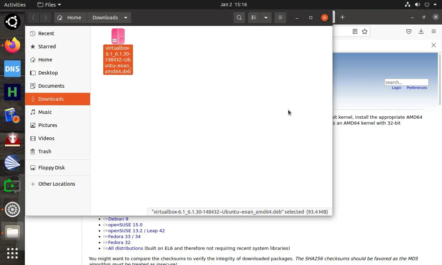Open Preferences link on VirtualBox page
The width and height of the screenshot is (442, 265).
tap(417, 88)
